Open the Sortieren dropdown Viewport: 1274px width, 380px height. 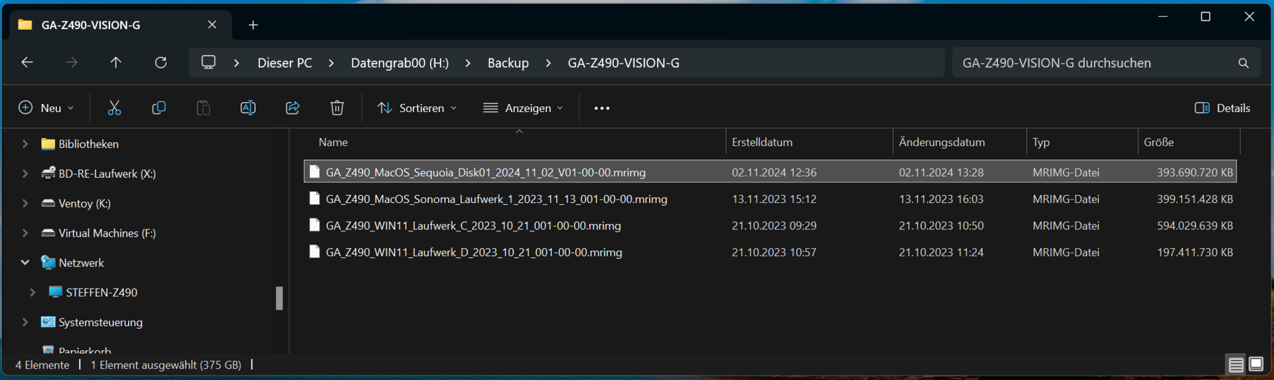[417, 108]
